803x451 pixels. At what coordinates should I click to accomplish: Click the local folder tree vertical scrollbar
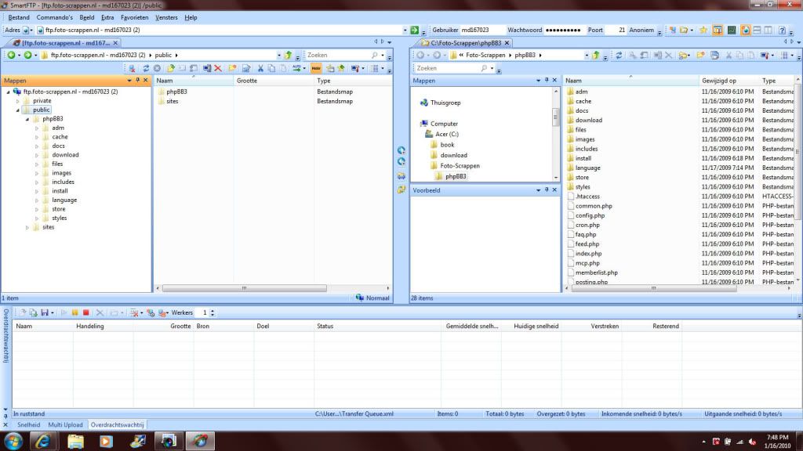(556, 117)
